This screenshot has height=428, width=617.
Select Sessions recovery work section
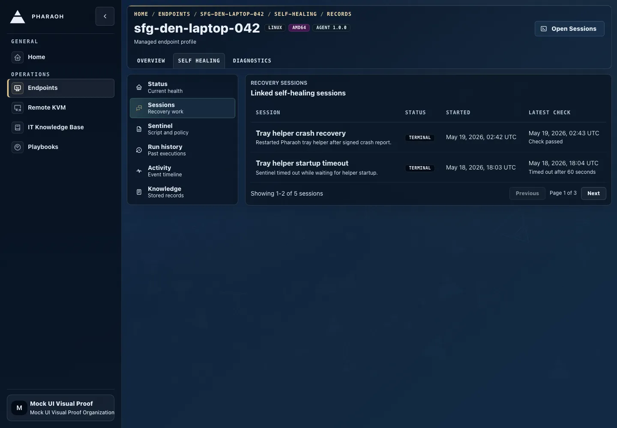pyautogui.click(x=183, y=108)
